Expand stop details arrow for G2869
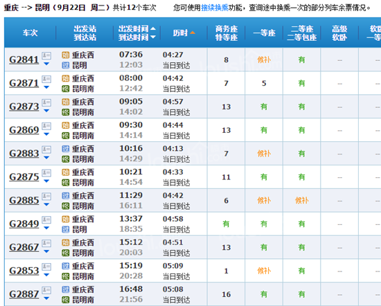Viewport: 381px width, 306px height. click(x=46, y=134)
